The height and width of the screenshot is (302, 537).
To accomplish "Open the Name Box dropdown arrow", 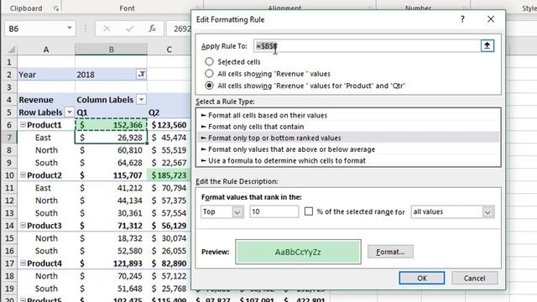I will tap(69, 29).
